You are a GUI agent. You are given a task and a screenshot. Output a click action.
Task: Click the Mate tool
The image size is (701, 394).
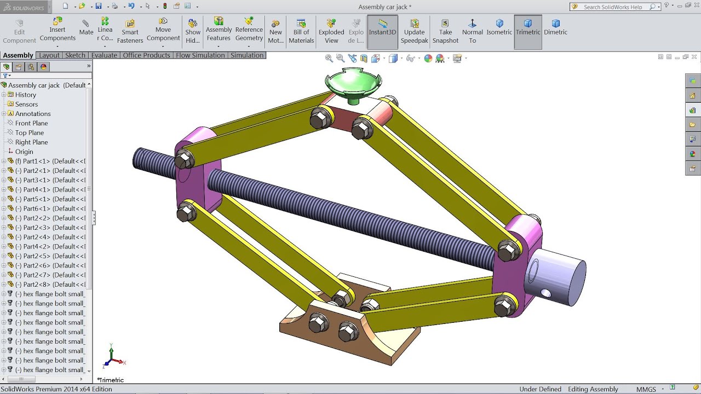point(86,27)
